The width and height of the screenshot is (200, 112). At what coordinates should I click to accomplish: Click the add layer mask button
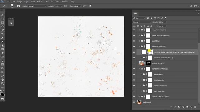[179, 107]
